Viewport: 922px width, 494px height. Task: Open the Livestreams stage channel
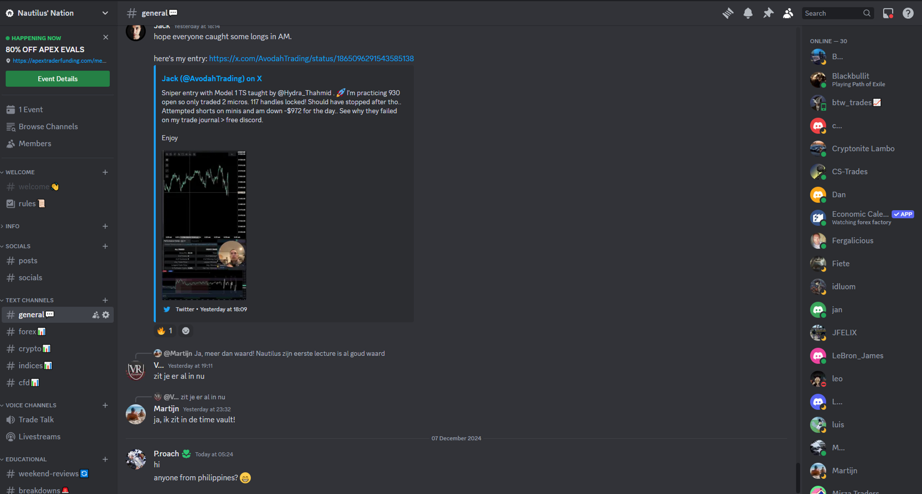pos(58,437)
